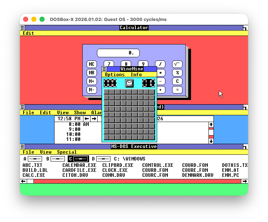Open the WineMine system menu box

(104, 69)
